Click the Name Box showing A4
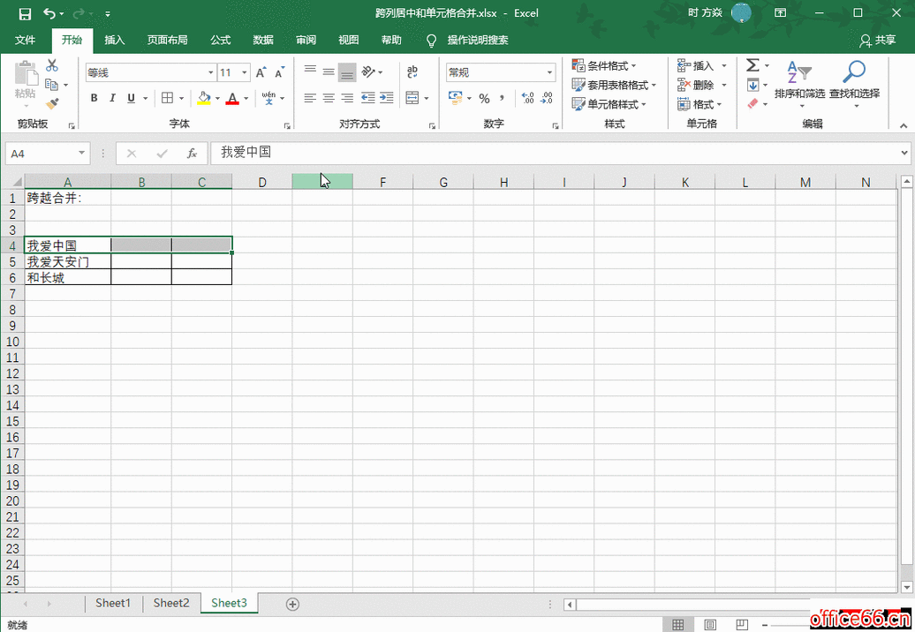Screen dimensions: 915x632 tap(48, 154)
